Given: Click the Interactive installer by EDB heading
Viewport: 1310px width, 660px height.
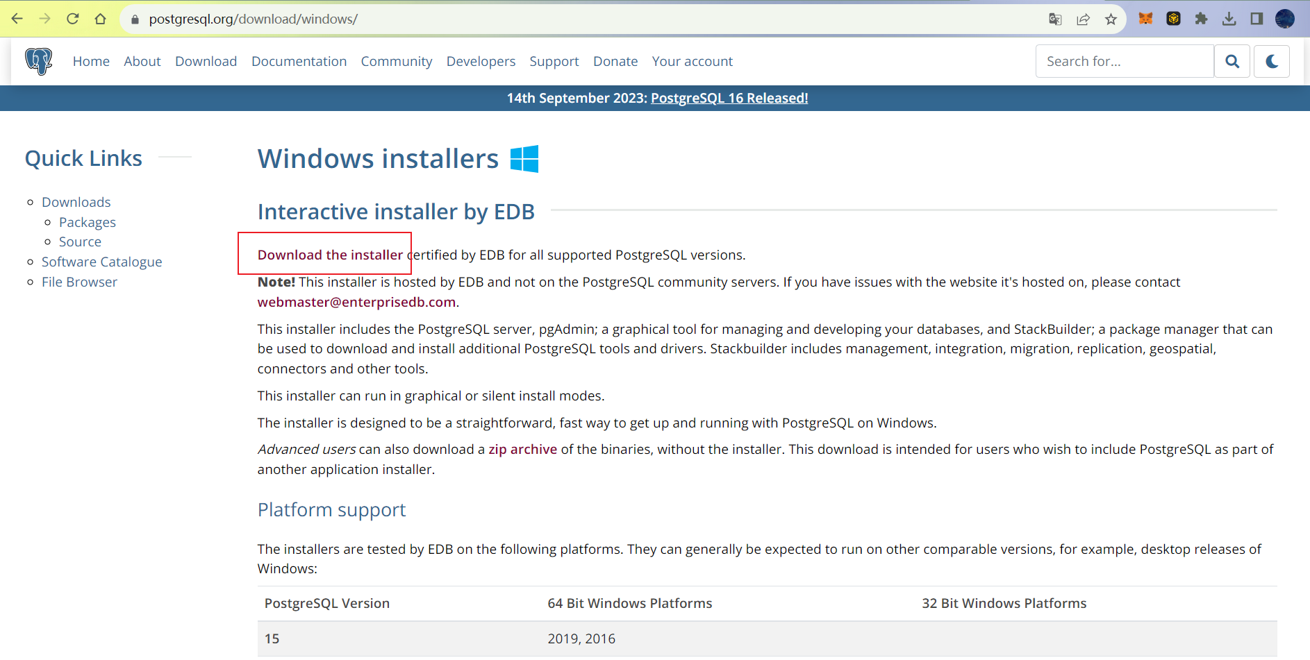Looking at the screenshot, I should point(396,212).
